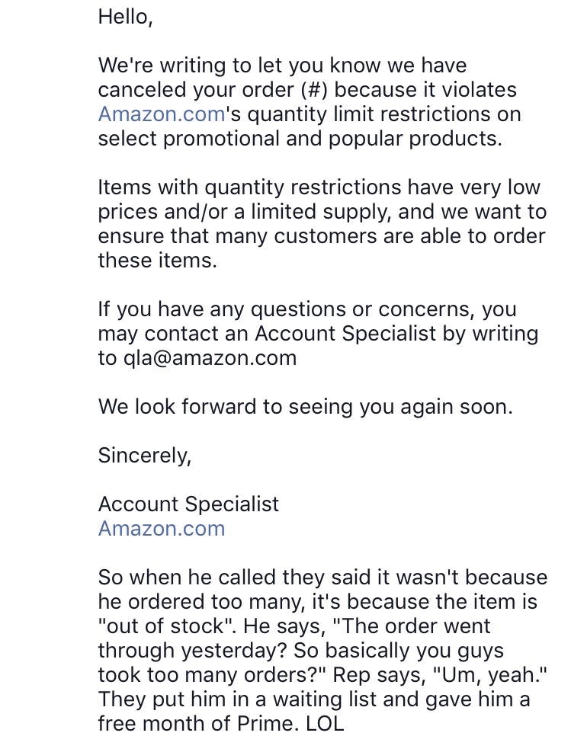Click the line starting 'We're writing to let you know'
The height and width of the screenshot is (736, 571).
tap(282, 66)
